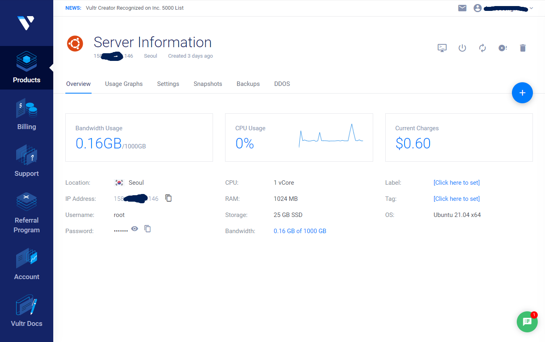
Task: Click the Ubuntu 21.04 x64 value
Action: 457,215
